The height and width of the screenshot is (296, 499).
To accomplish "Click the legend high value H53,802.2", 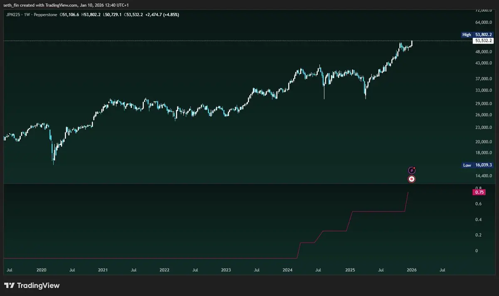I will (x=92, y=15).
